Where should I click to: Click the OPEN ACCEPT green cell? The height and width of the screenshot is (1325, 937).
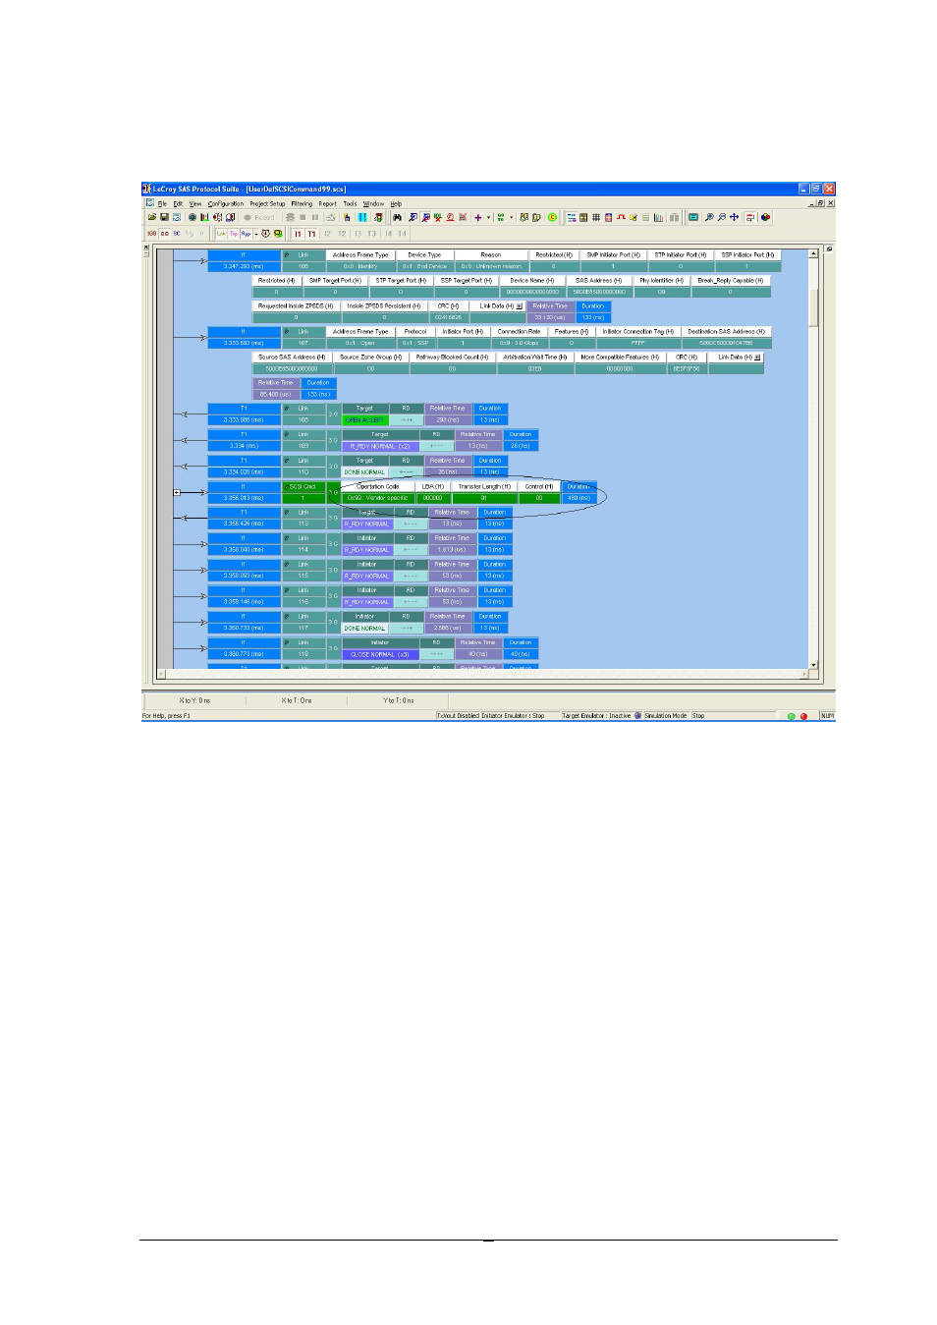[x=364, y=420]
